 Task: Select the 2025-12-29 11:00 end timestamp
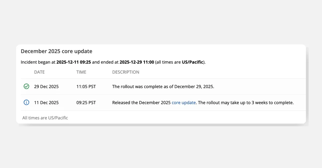pos(137,62)
